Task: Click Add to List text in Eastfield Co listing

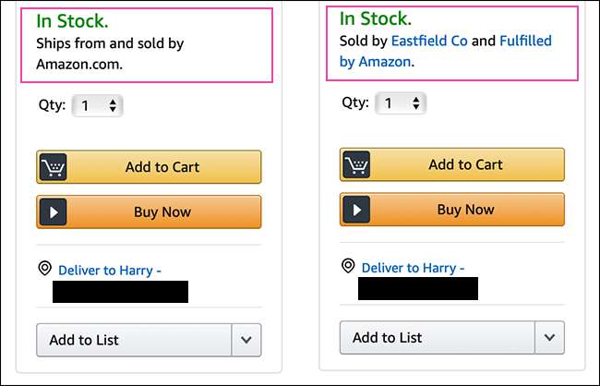Action: tap(387, 338)
